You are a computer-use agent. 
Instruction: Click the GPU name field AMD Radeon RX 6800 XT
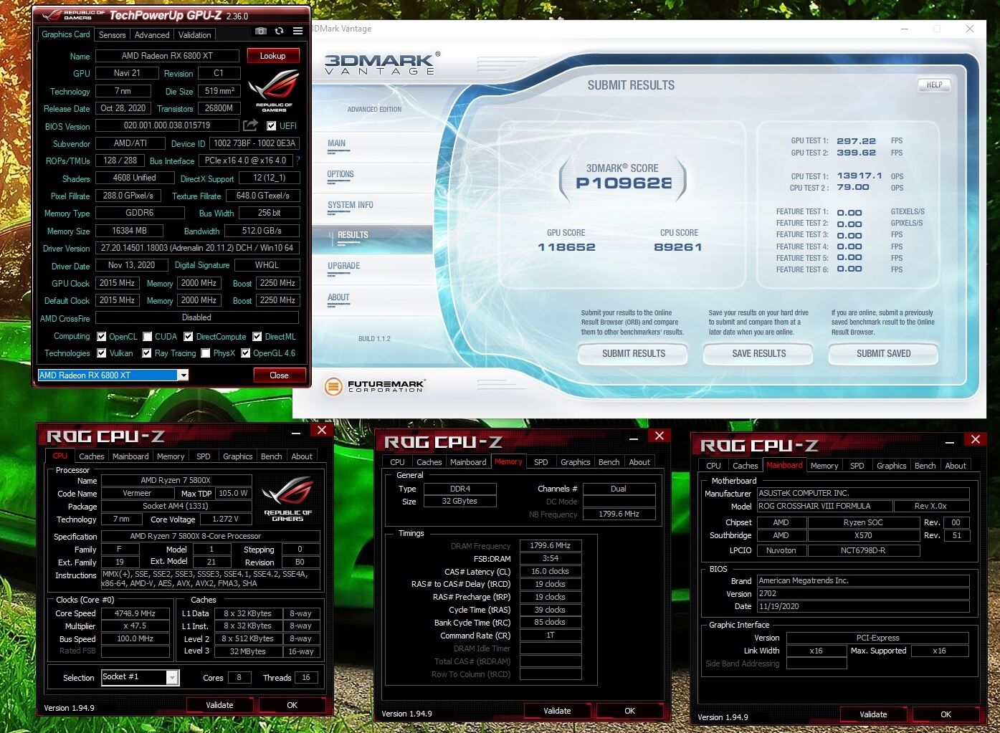(167, 56)
